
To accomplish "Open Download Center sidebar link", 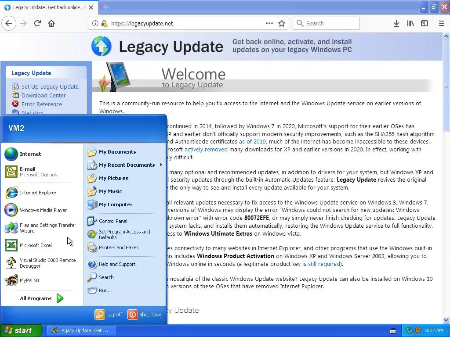I will (44, 95).
